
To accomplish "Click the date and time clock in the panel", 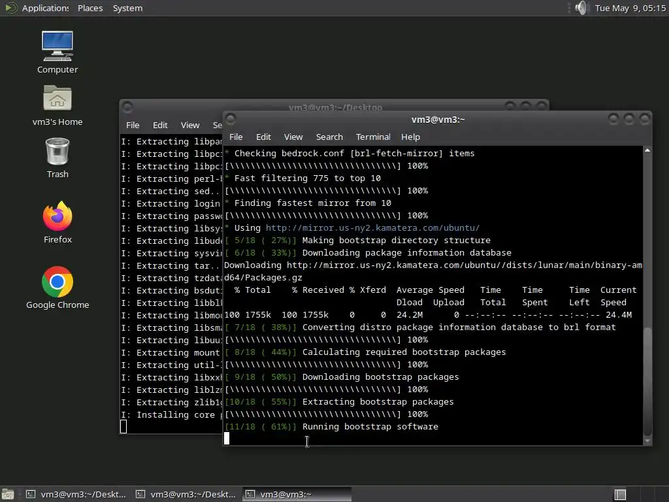I will (630, 8).
